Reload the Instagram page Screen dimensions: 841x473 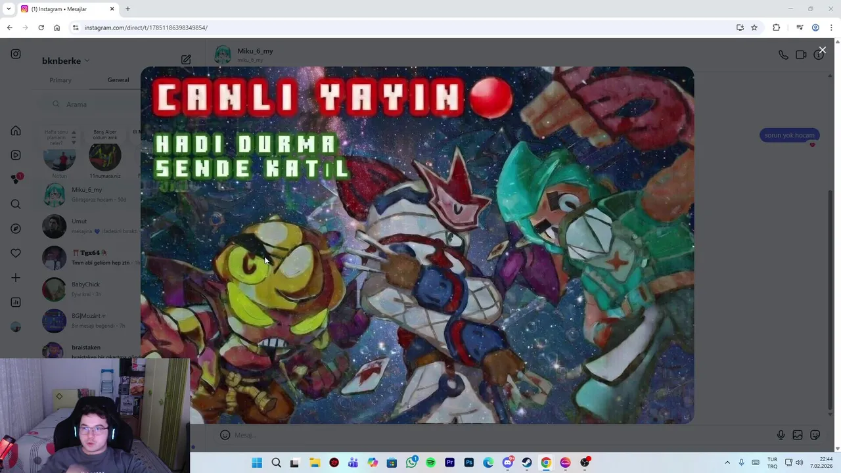coord(41,28)
